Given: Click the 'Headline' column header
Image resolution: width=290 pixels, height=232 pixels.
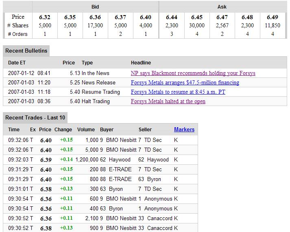Looking at the screenshot, I should tap(141, 63).
